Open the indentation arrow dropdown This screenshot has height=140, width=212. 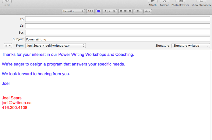(148, 11)
